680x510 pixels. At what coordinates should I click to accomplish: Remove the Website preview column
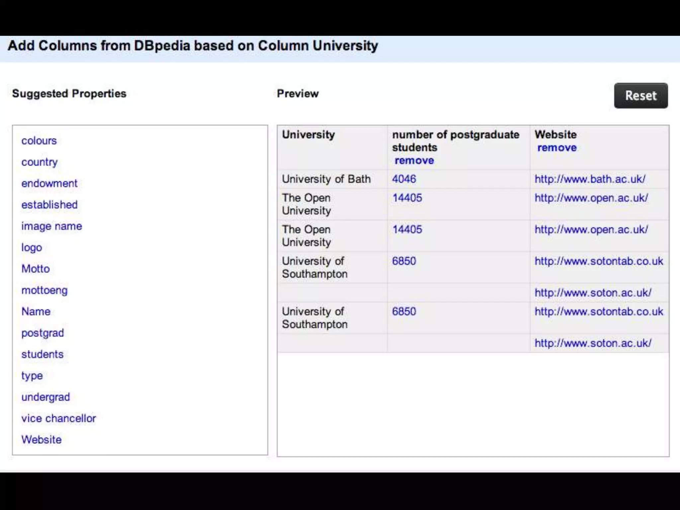pos(557,147)
